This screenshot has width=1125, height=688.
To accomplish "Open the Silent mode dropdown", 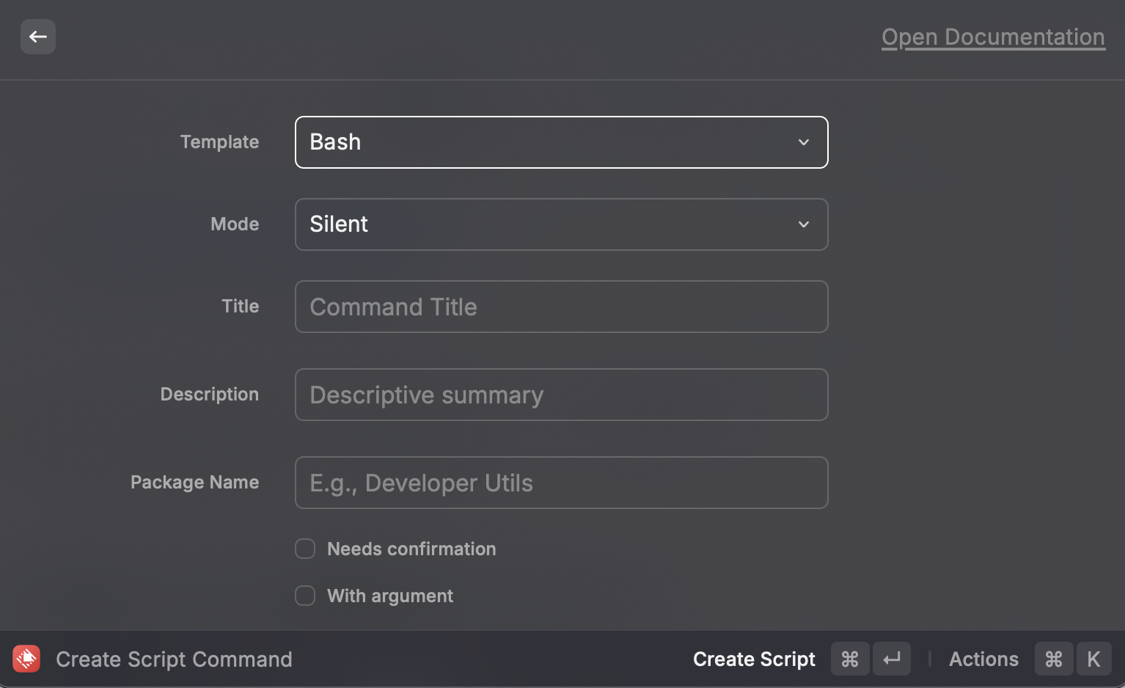I will point(561,224).
